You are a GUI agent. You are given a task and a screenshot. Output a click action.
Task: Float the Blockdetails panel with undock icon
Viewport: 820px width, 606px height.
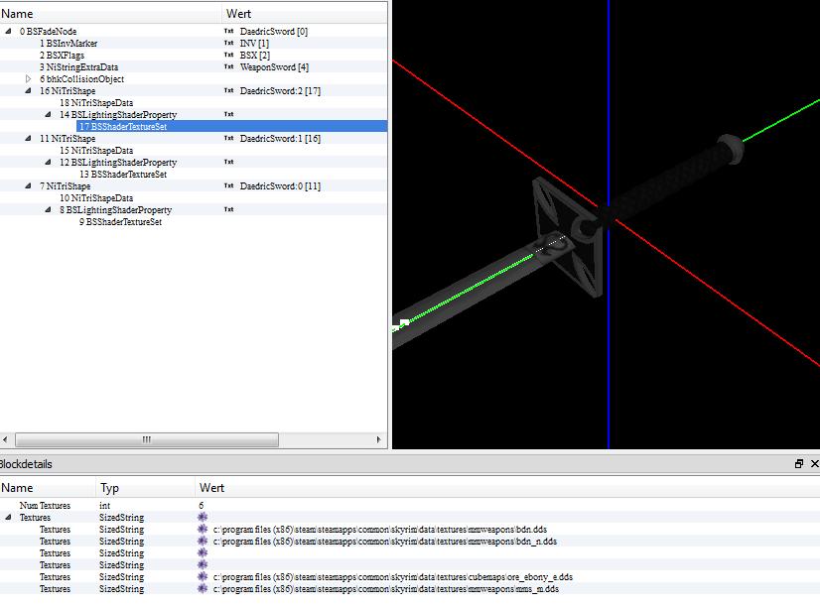[799, 464]
